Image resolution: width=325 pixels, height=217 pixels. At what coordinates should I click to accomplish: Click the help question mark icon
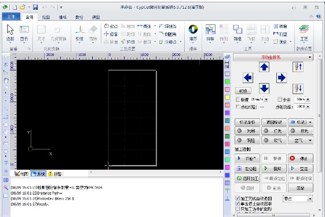[x=319, y=17]
